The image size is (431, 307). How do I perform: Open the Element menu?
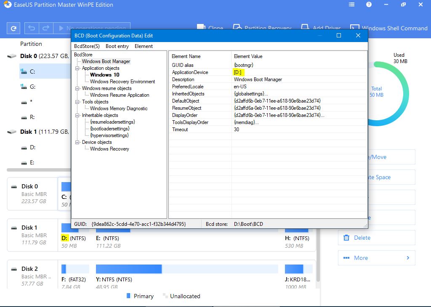click(144, 46)
